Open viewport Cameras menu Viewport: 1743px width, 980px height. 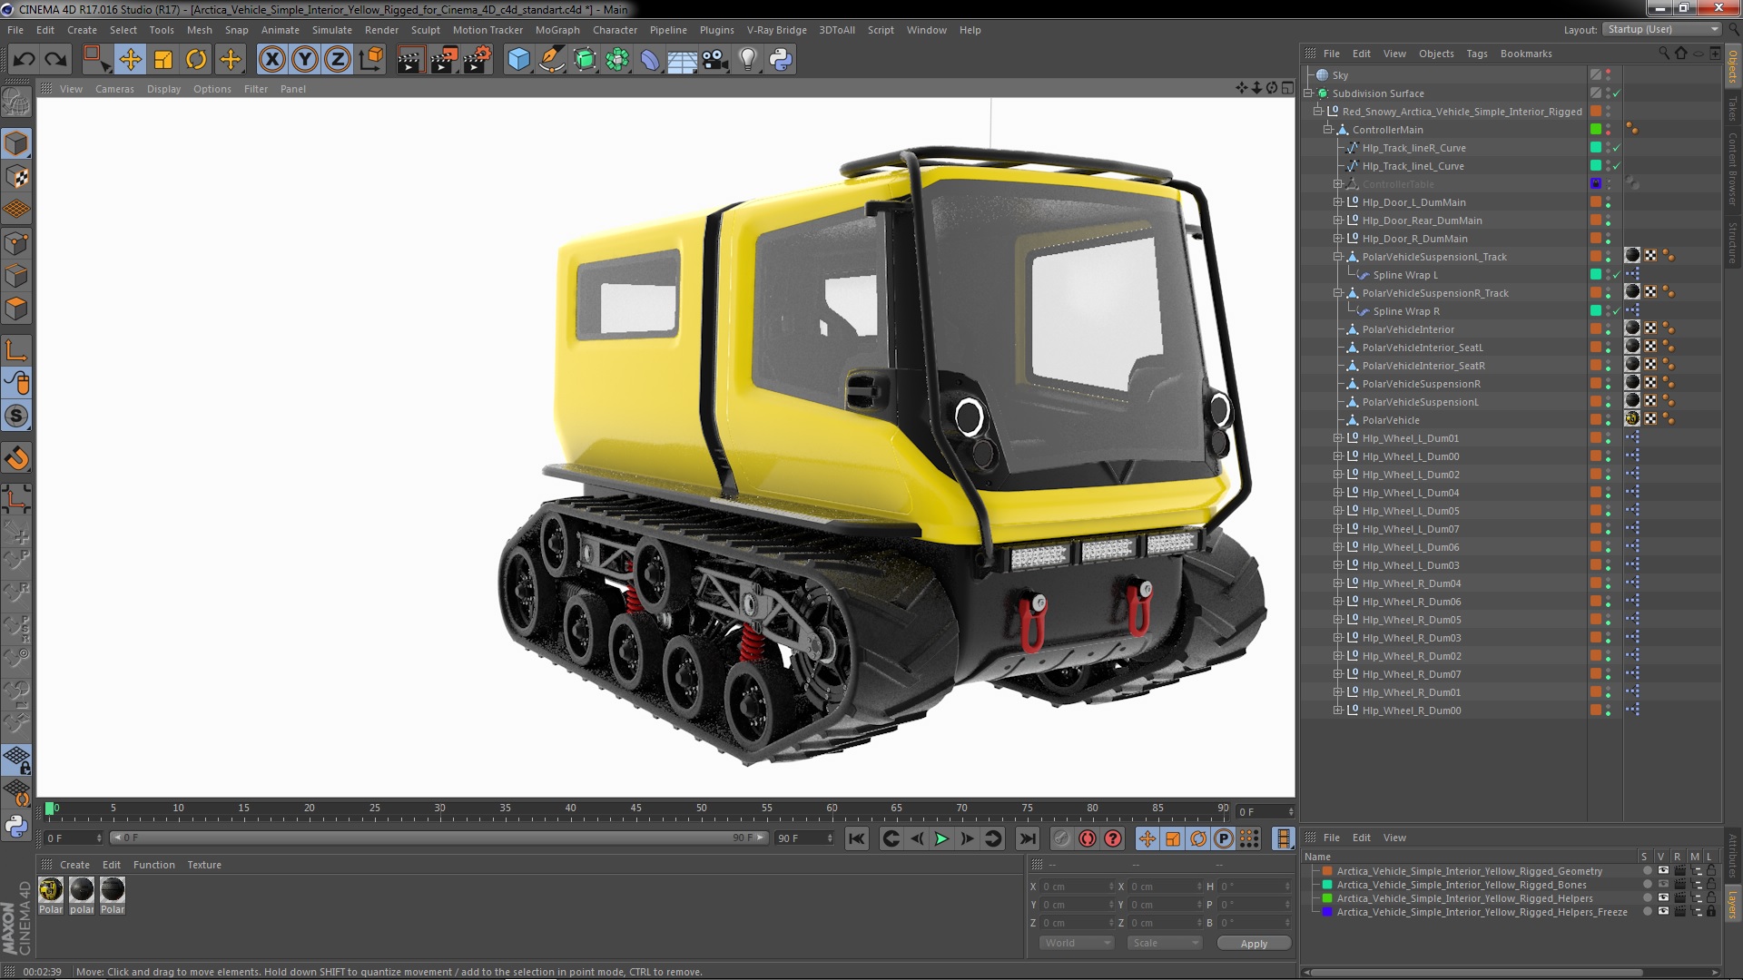(114, 89)
